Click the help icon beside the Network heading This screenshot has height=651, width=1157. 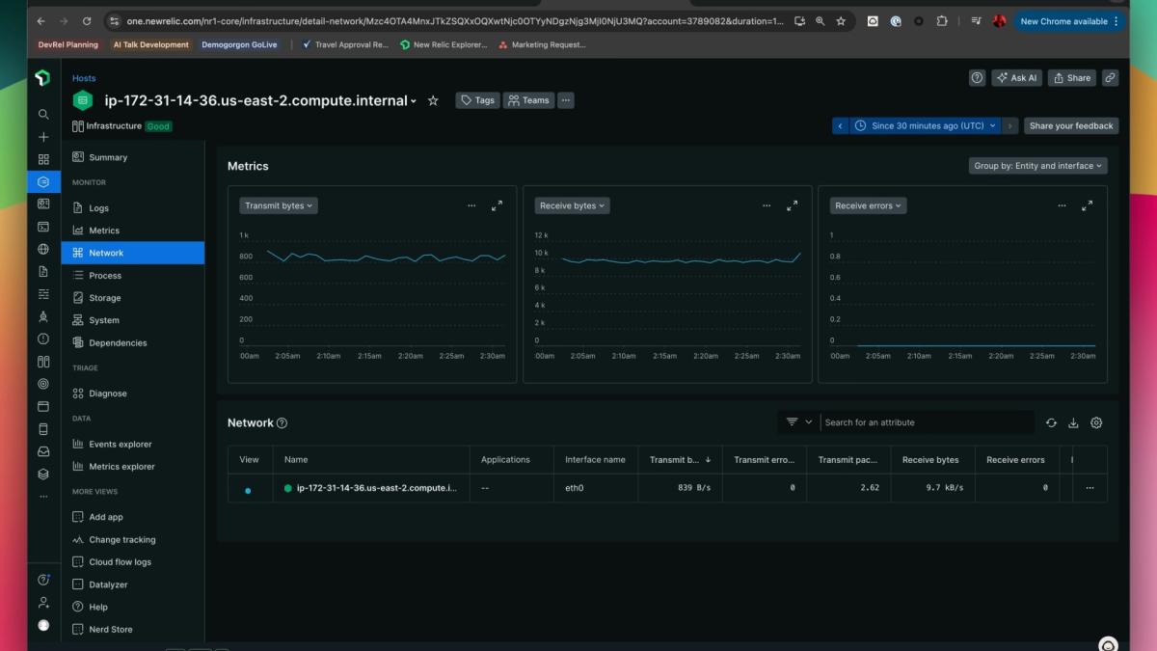click(282, 423)
